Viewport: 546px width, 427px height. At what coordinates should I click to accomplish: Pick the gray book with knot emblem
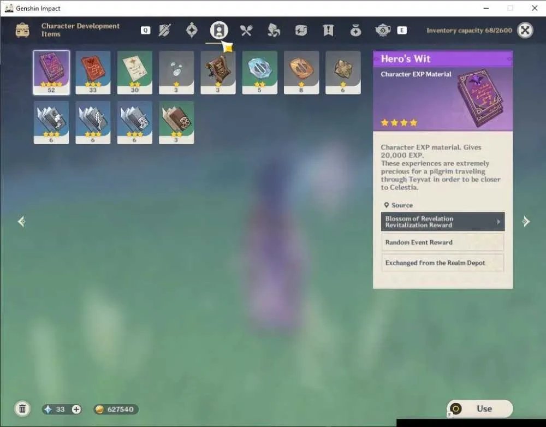tap(134, 123)
